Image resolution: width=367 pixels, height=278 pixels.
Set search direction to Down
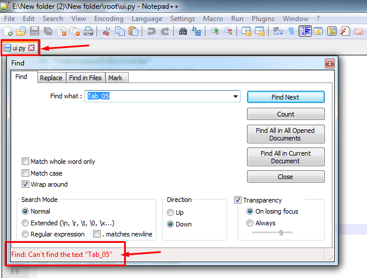click(x=170, y=224)
